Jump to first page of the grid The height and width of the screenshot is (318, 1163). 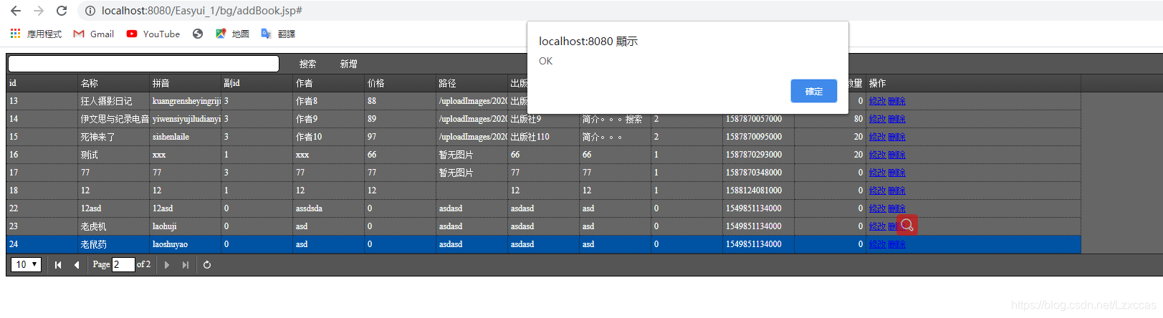click(x=58, y=265)
